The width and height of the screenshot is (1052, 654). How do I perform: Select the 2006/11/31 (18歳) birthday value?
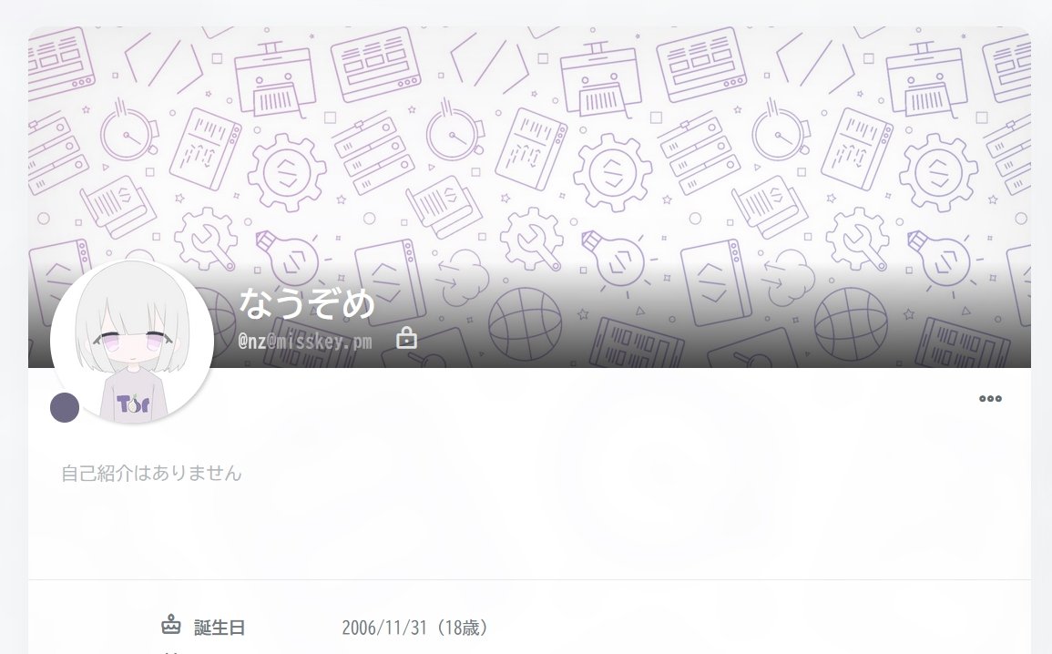pyautogui.click(x=414, y=628)
